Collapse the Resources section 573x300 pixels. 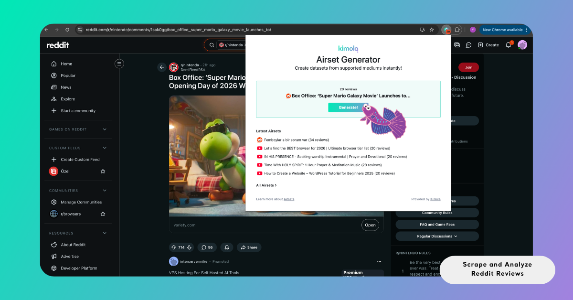click(x=105, y=233)
